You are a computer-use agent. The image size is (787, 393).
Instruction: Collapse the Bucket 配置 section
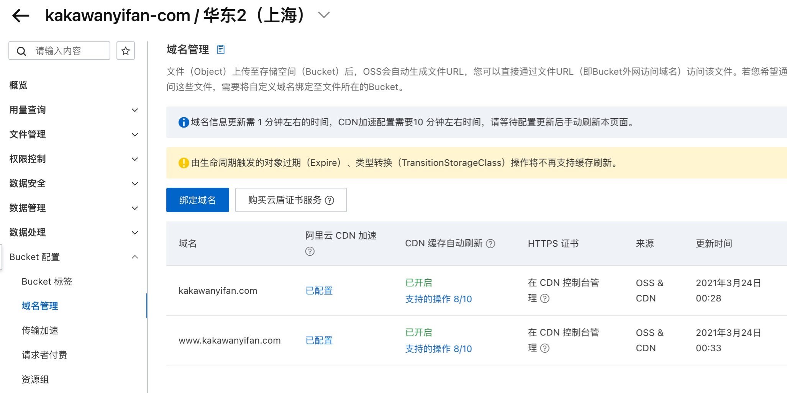(x=134, y=257)
